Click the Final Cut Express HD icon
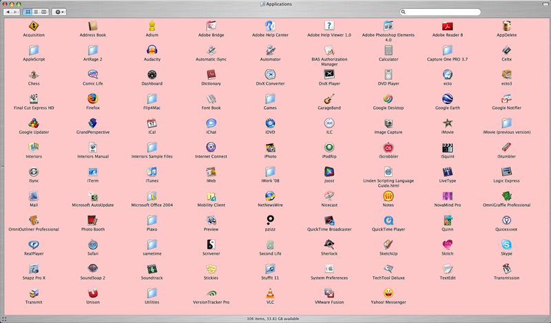551x323 pixels. pyautogui.click(x=34, y=98)
